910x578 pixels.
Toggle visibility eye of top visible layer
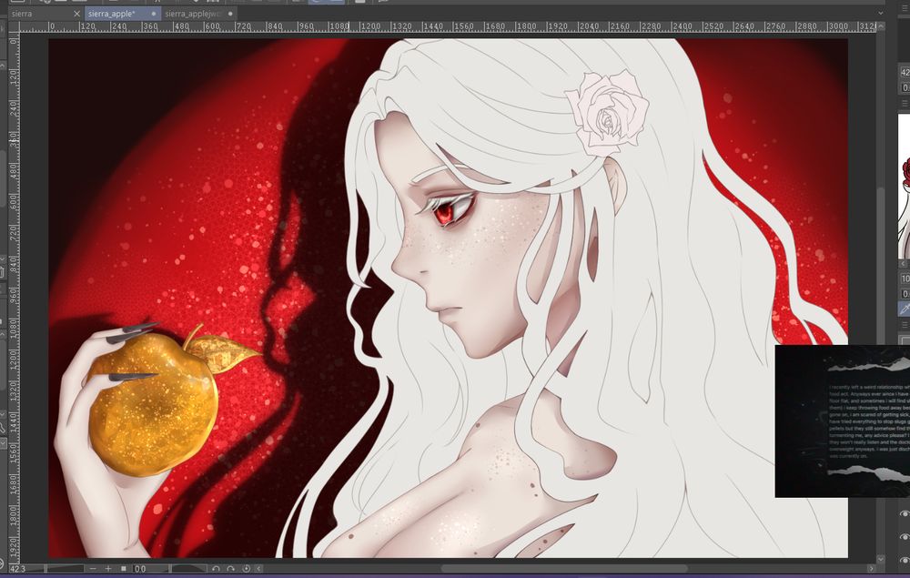click(905, 513)
